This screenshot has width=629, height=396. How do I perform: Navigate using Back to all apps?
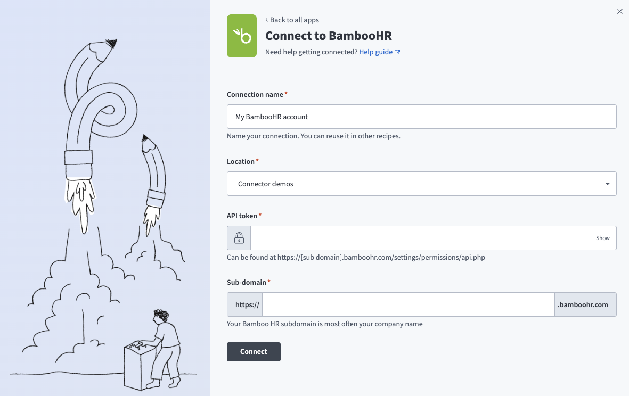[x=294, y=20]
